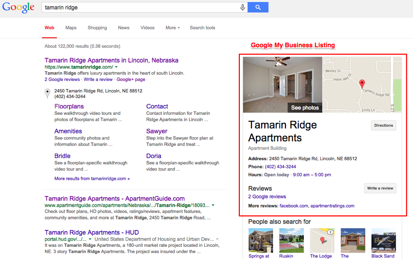Click Write a review link under first result

(x=98, y=79)
